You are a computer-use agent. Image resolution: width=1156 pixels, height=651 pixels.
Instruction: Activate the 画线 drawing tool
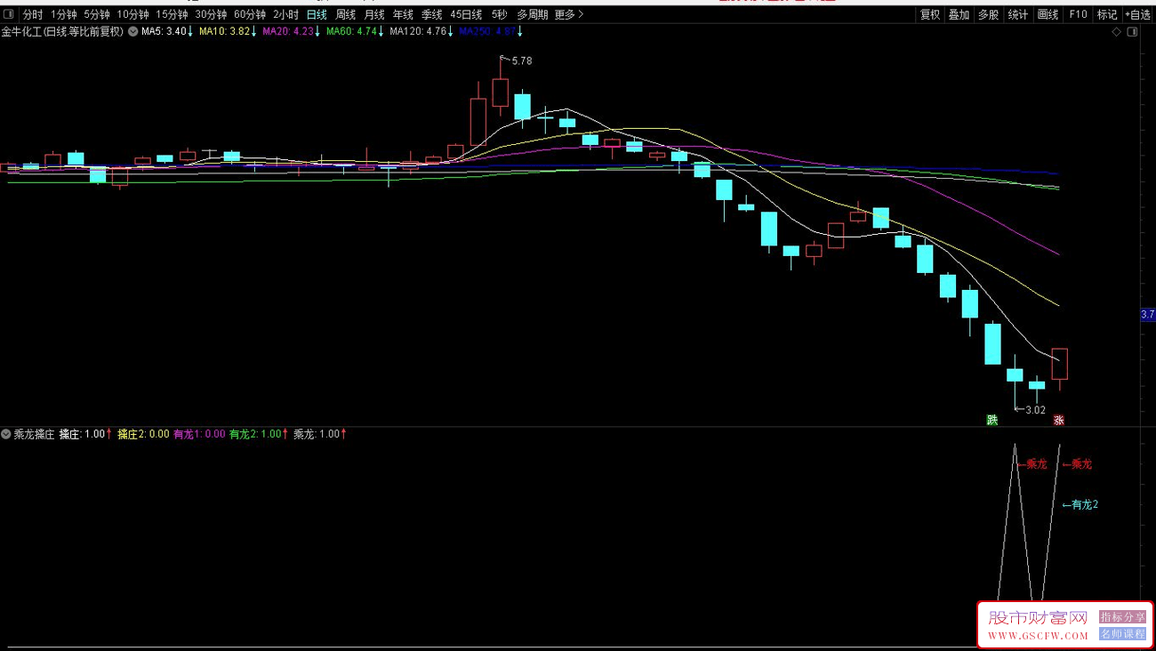click(x=1048, y=14)
